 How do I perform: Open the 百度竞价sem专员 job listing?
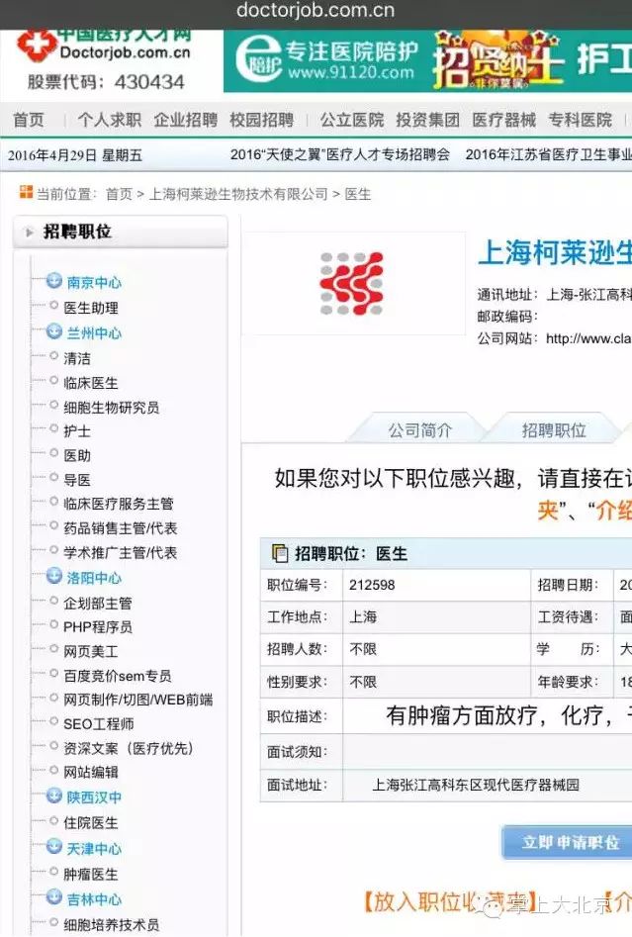coord(117,676)
